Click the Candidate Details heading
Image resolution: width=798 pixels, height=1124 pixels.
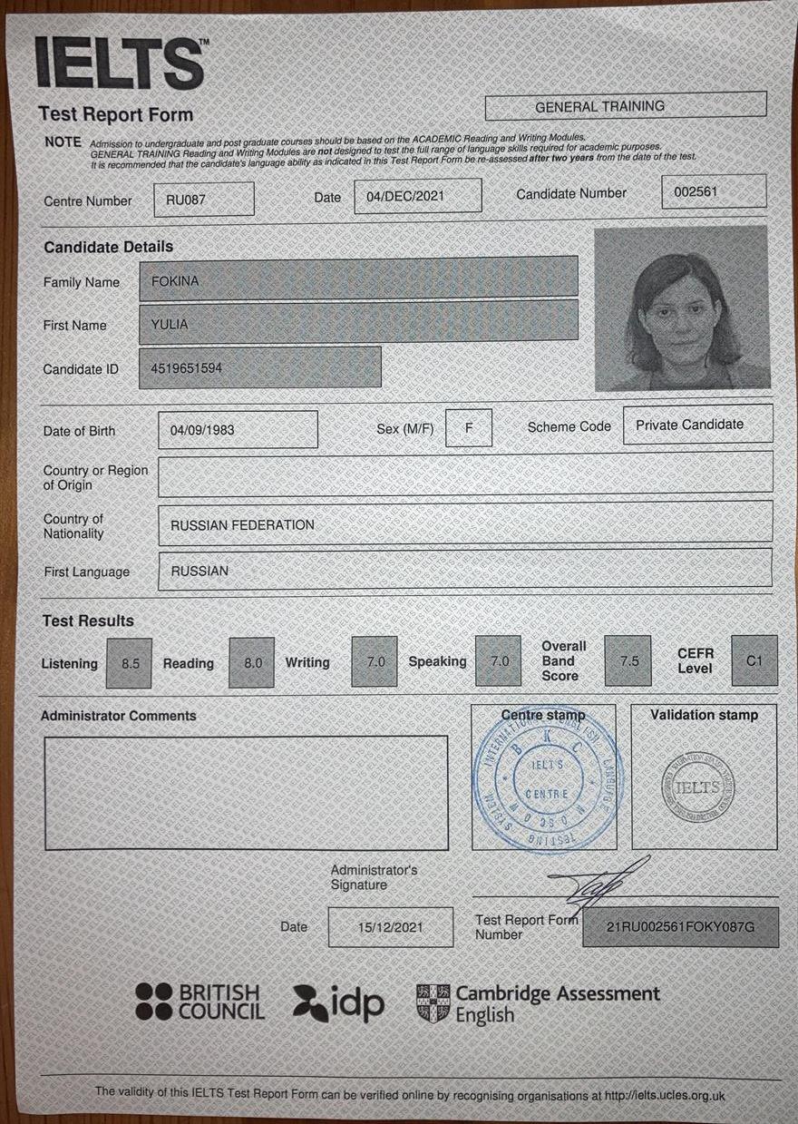click(108, 247)
